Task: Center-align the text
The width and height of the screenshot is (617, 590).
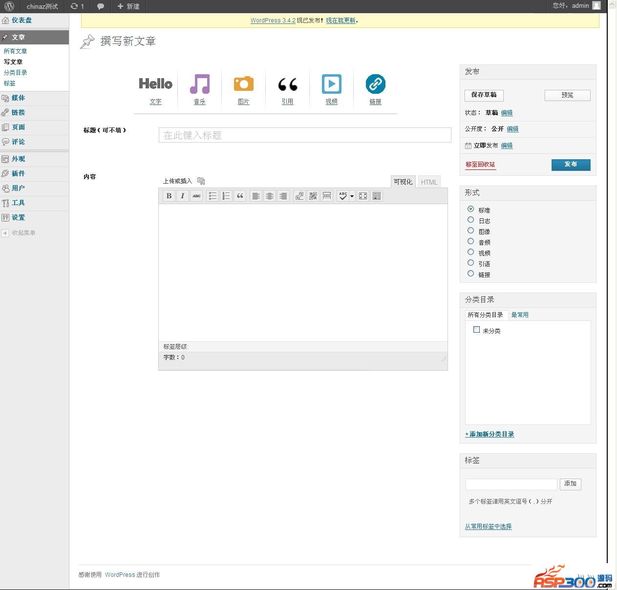Action: tap(269, 196)
